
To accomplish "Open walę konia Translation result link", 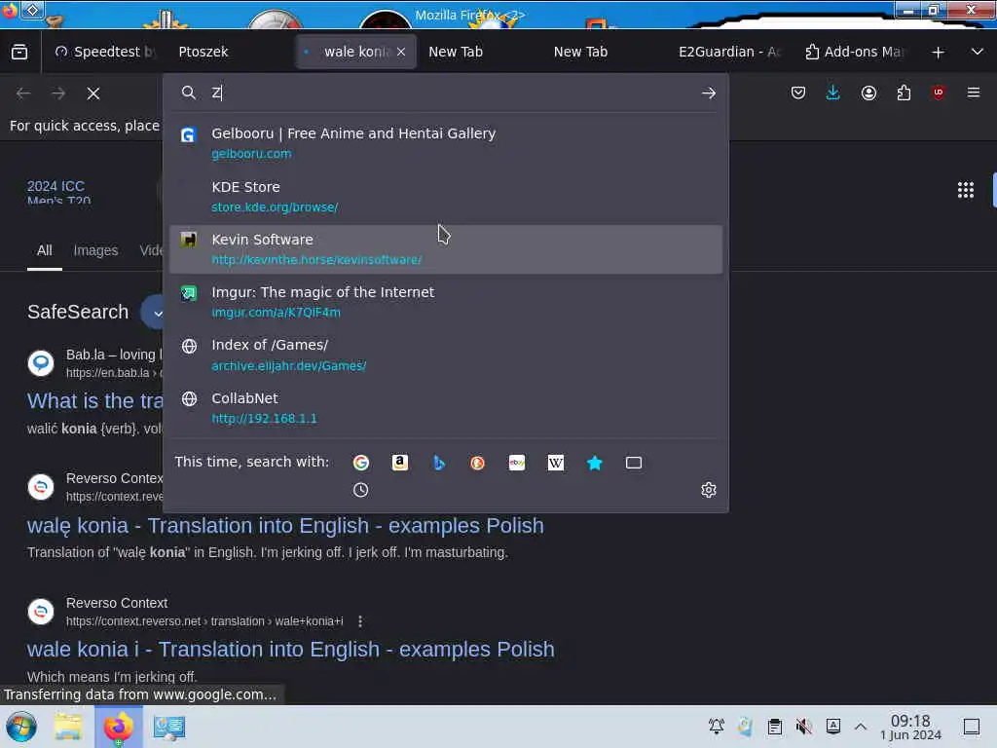I will (285, 526).
